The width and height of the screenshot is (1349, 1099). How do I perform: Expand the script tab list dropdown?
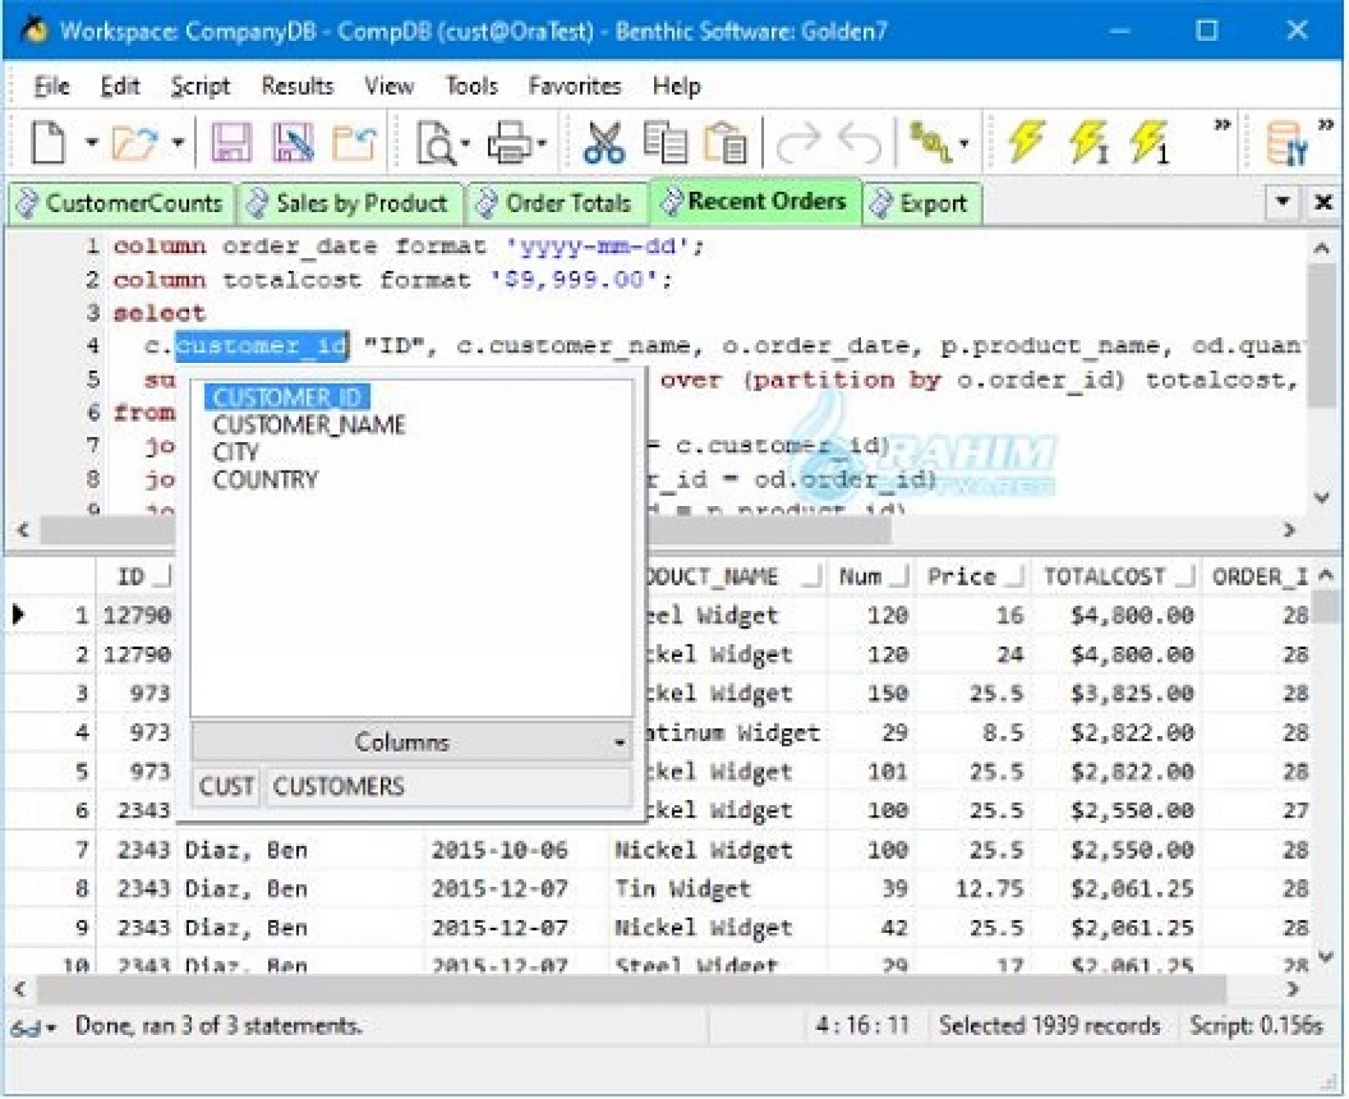1282,202
